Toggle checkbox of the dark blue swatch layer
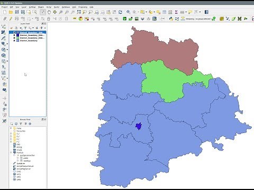The height and width of the screenshot is (190, 254). (x=14, y=35)
